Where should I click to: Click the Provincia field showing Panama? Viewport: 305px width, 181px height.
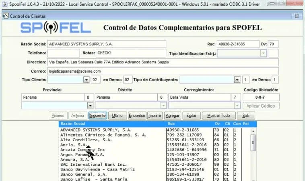(x=53, y=98)
